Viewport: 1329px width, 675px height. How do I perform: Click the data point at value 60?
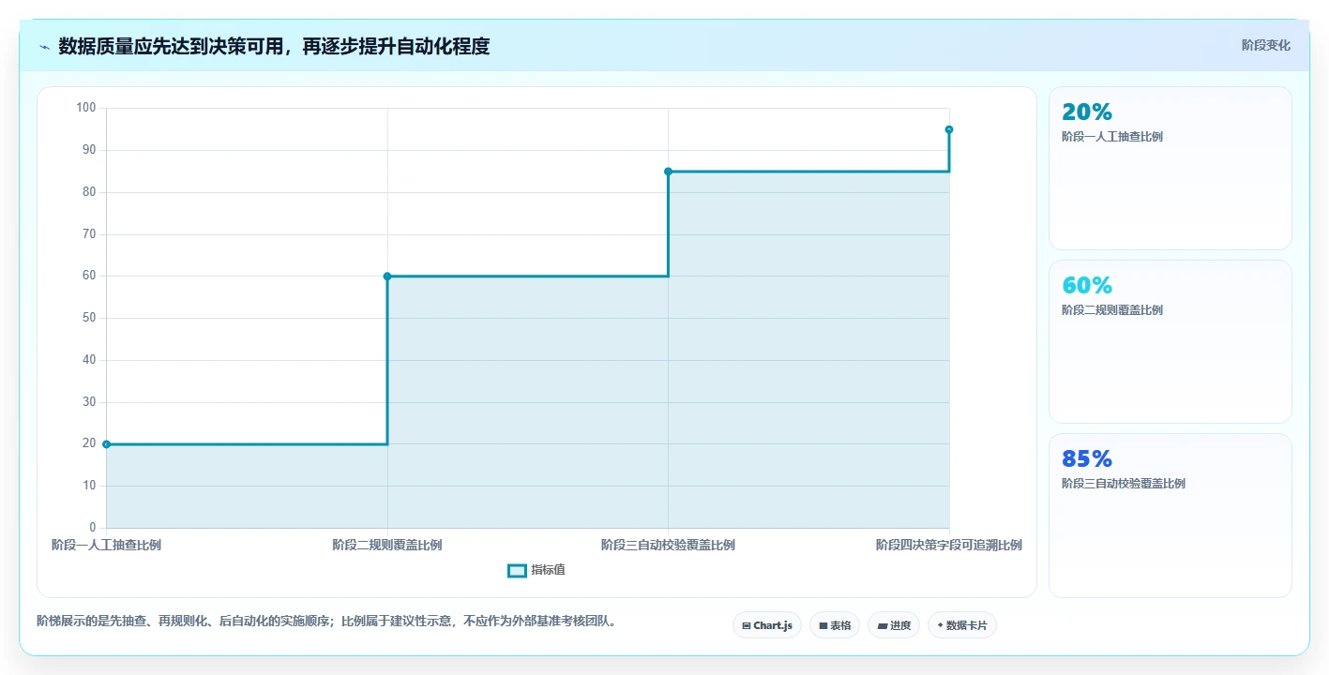pos(387,276)
